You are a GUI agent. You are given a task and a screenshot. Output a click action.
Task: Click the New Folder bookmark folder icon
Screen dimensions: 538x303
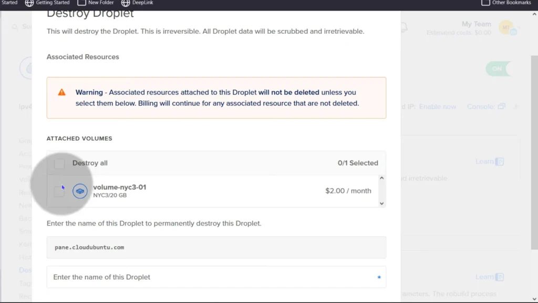(81, 3)
